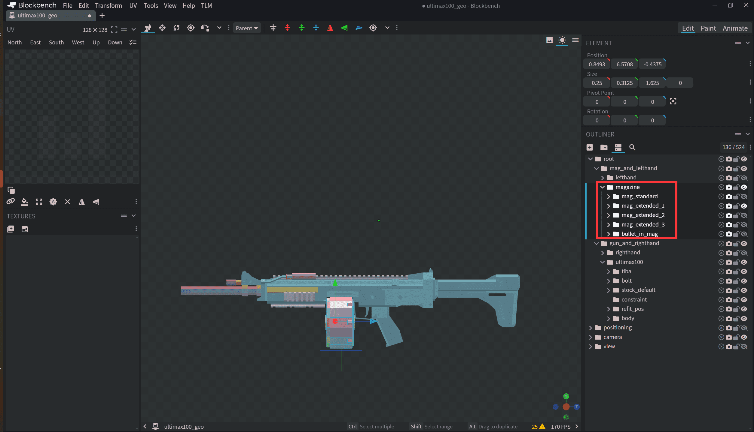Select the constraint group in Outliner
The image size is (754, 432).
[x=634, y=300]
